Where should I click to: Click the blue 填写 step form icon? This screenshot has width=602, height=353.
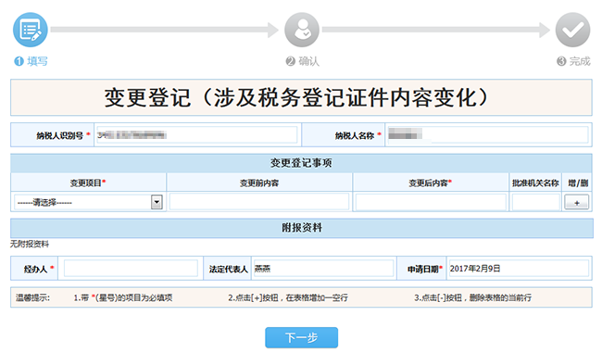pyautogui.click(x=31, y=30)
